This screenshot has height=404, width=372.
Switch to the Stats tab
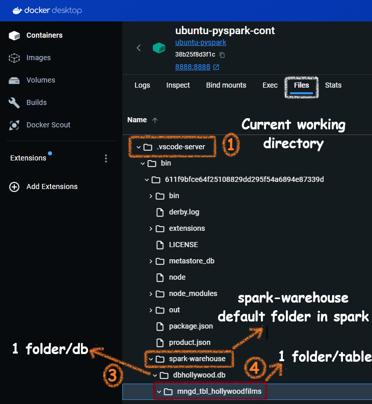click(333, 85)
